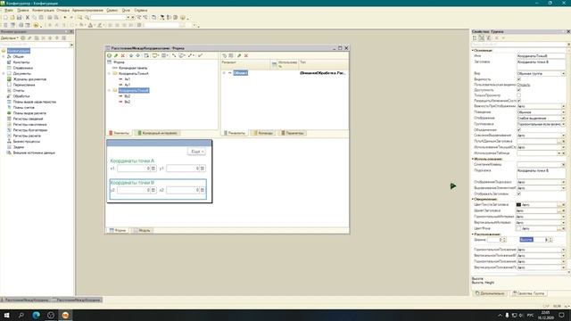This screenshot has width=571, height=321.
Task: Click the Еще button in form preview
Action: [x=197, y=152]
